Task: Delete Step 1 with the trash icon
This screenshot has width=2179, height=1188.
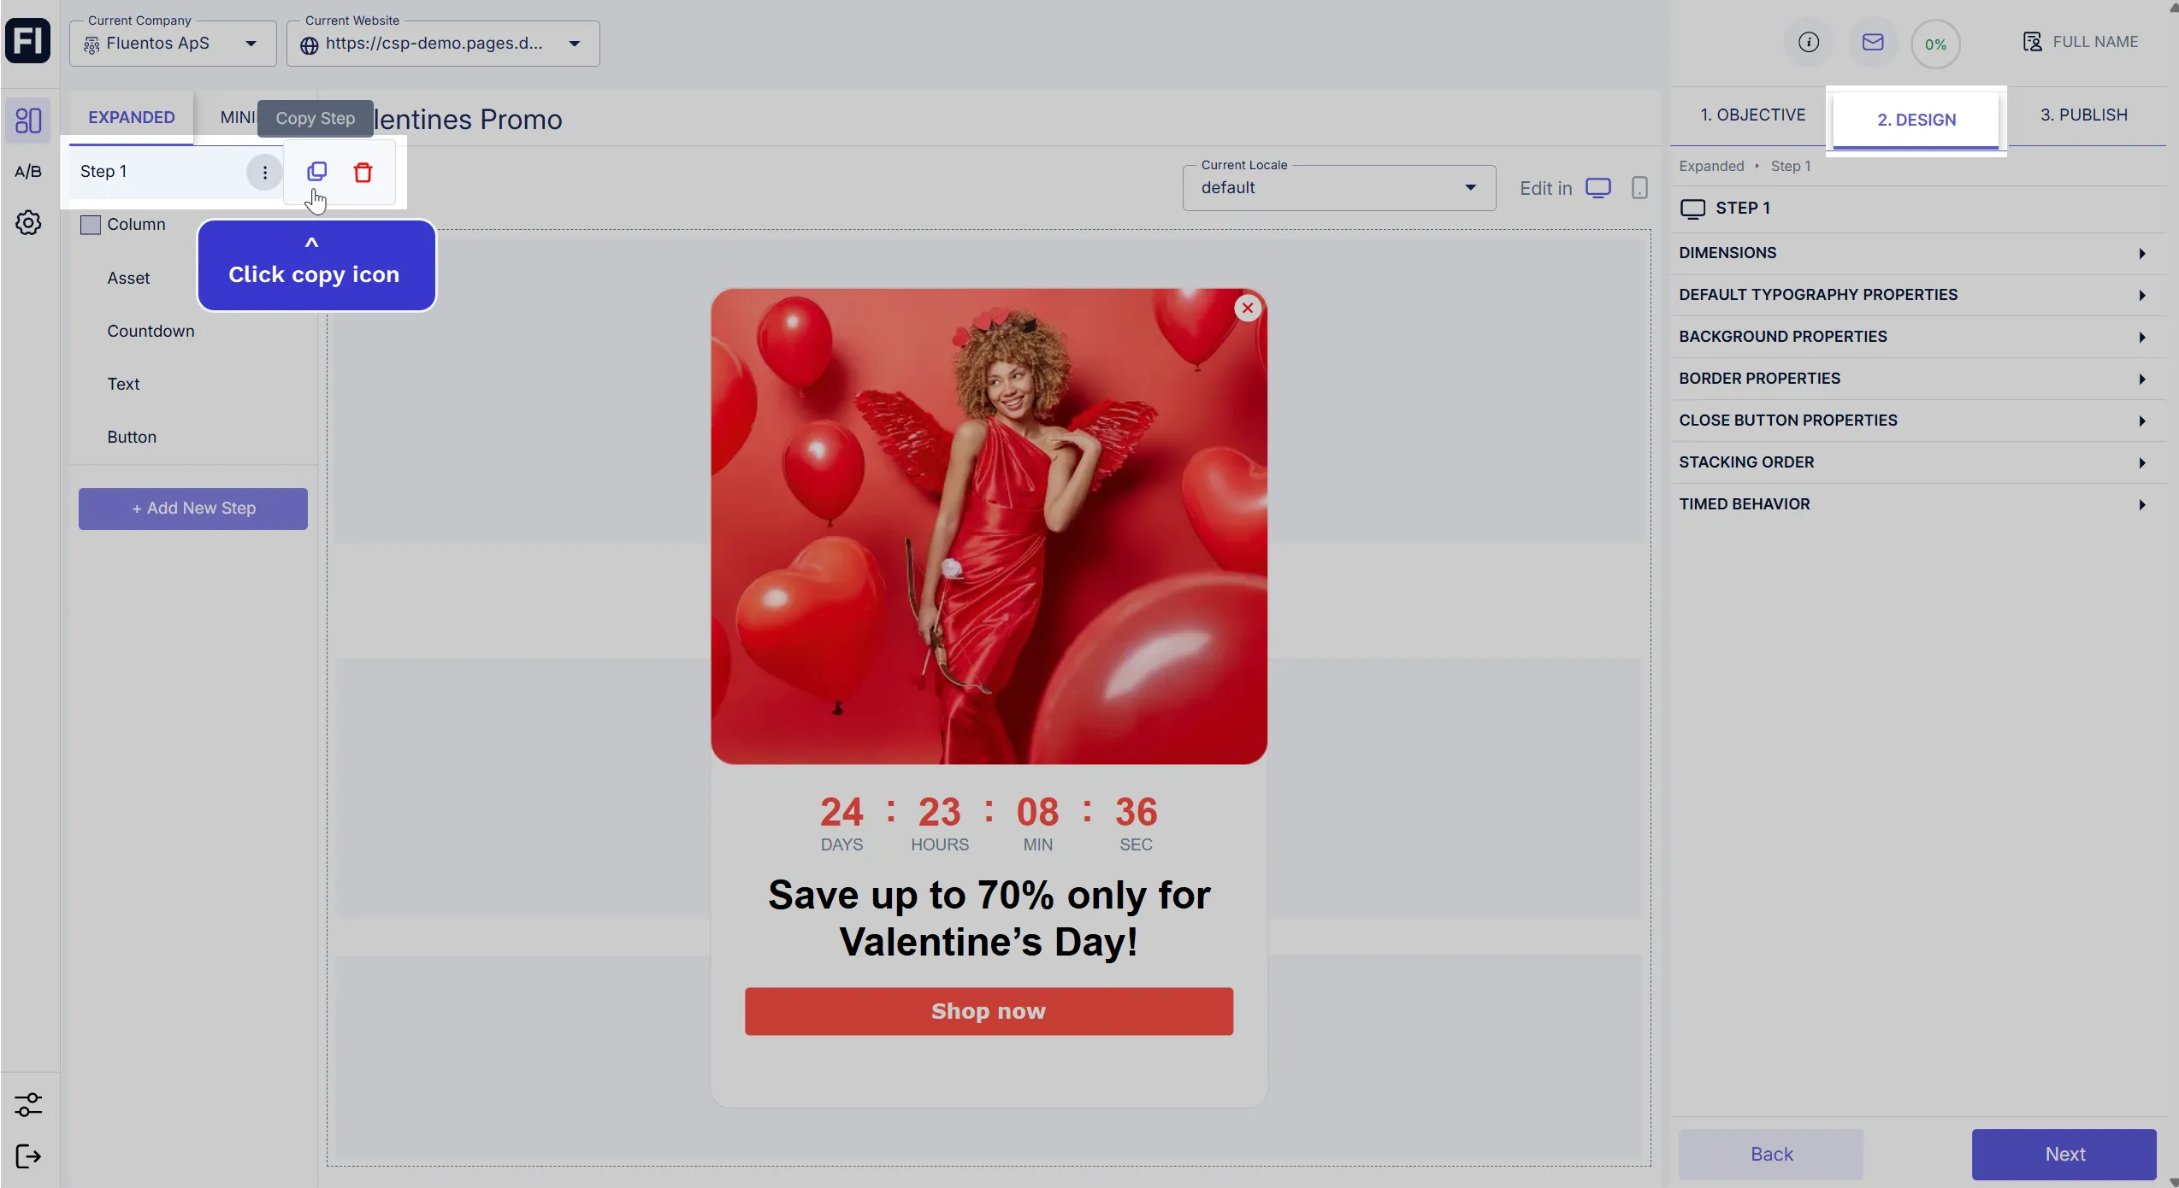Action: click(363, 173)
